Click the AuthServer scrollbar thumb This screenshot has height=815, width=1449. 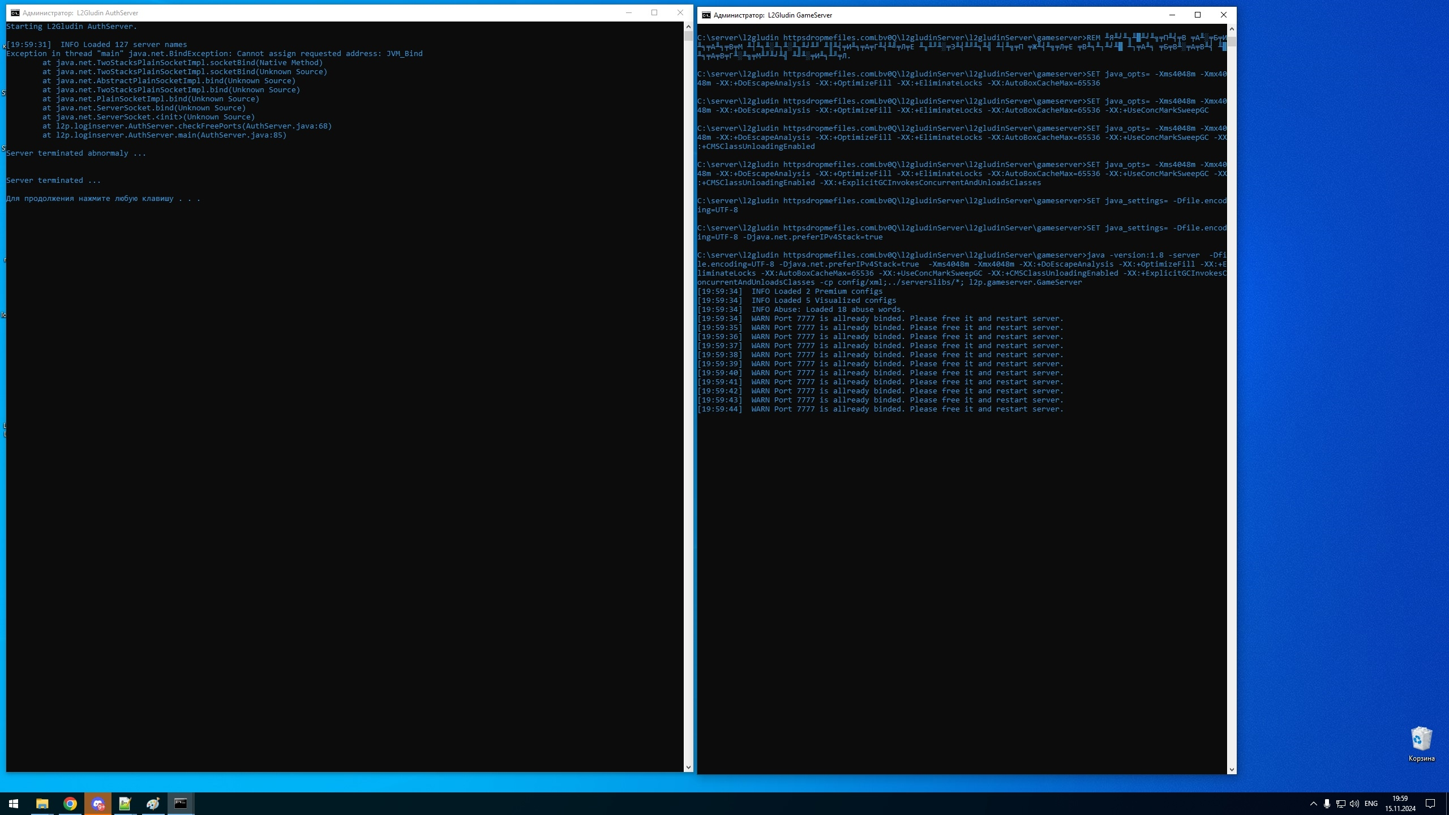pos(688,36)
